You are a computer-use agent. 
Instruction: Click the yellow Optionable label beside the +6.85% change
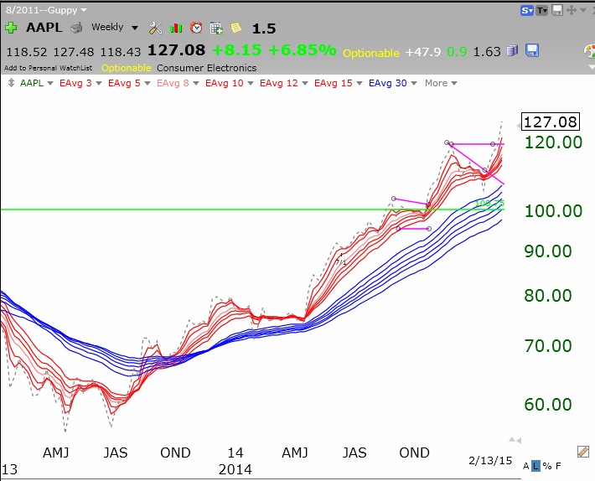370,53
